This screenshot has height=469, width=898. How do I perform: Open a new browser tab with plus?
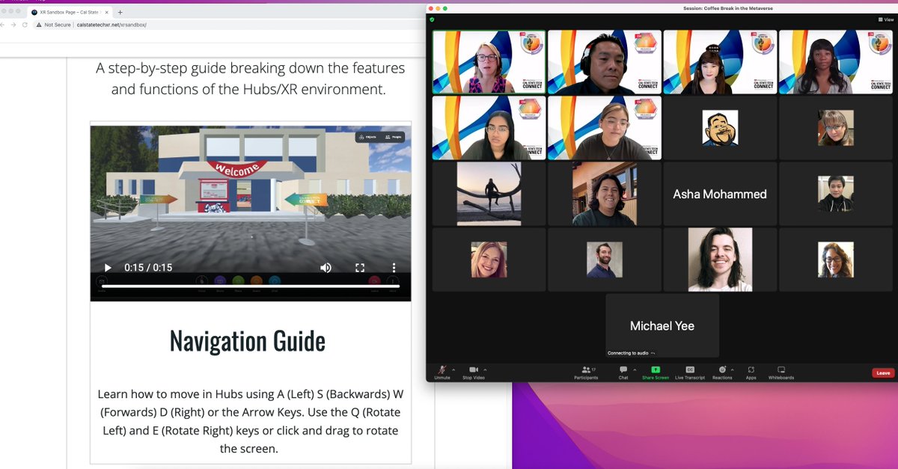pos(120,12)
